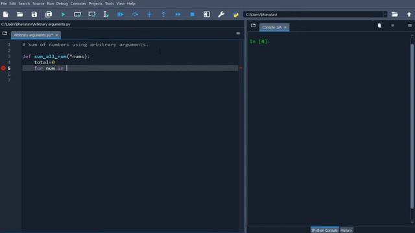
Task: Browse for a working directory
Action: [395, 14]
